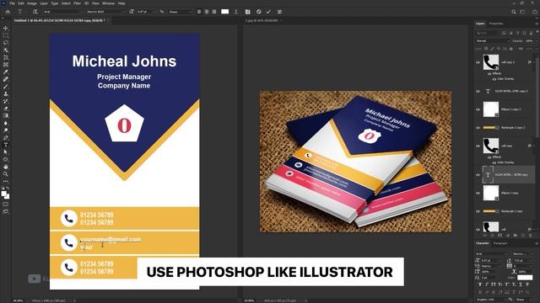Select the Pen tool
This screenshot has height=303, width=540.
click(x=6, y=137)
